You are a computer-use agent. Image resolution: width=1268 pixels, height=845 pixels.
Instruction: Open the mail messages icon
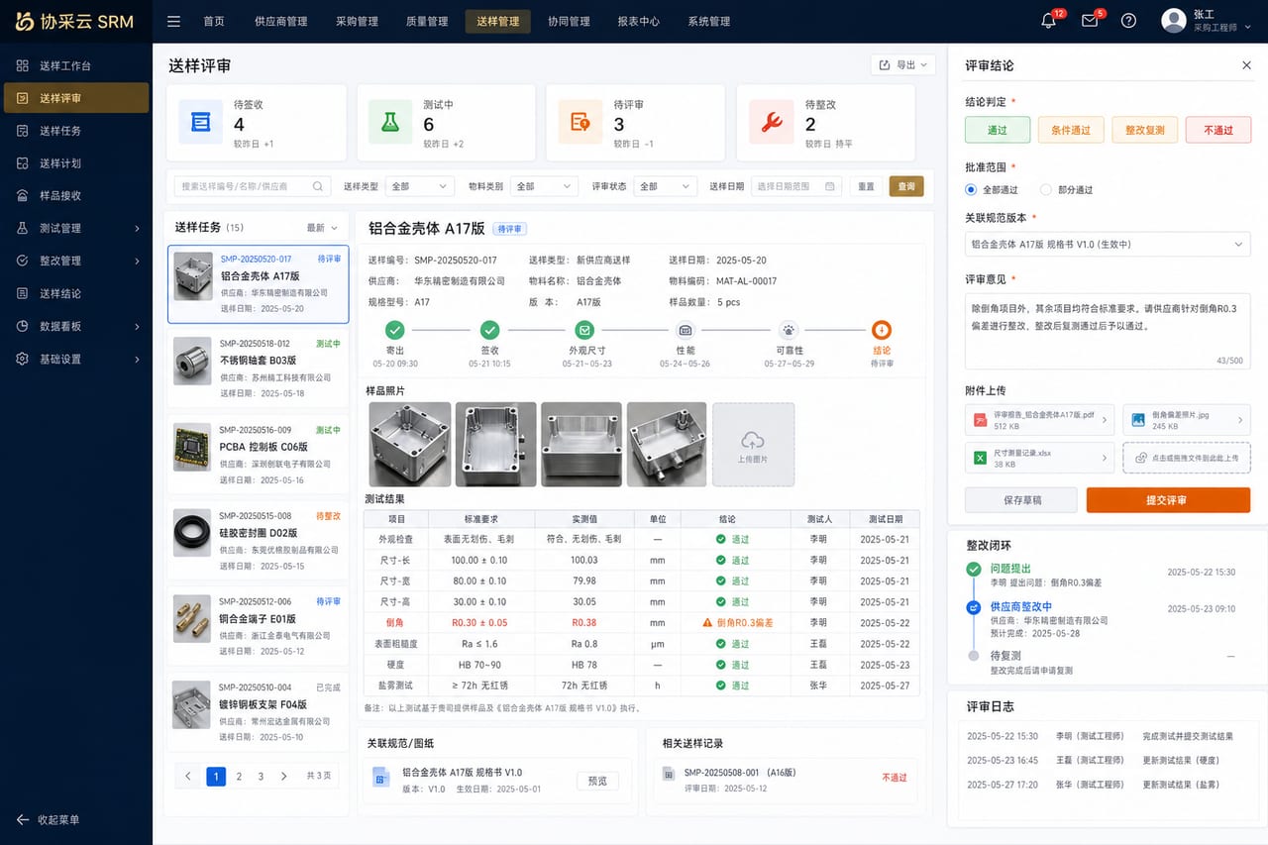pyautogui.click(x=1090, y=21)
